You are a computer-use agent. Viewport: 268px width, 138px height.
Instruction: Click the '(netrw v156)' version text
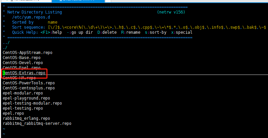coord(171,12)
